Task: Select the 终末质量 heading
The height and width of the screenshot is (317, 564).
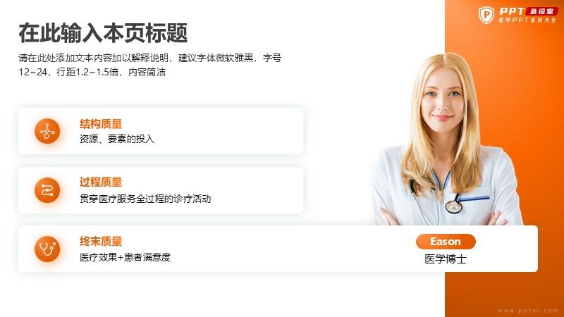Action: pyautogui.click(x=101, y=241)
